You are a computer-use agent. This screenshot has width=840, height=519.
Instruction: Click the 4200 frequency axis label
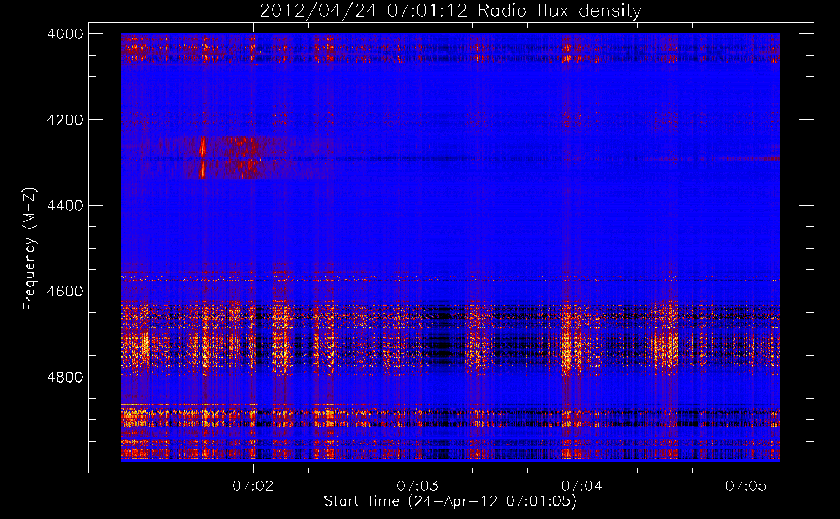pyautogui.click(x=65, y=120)
